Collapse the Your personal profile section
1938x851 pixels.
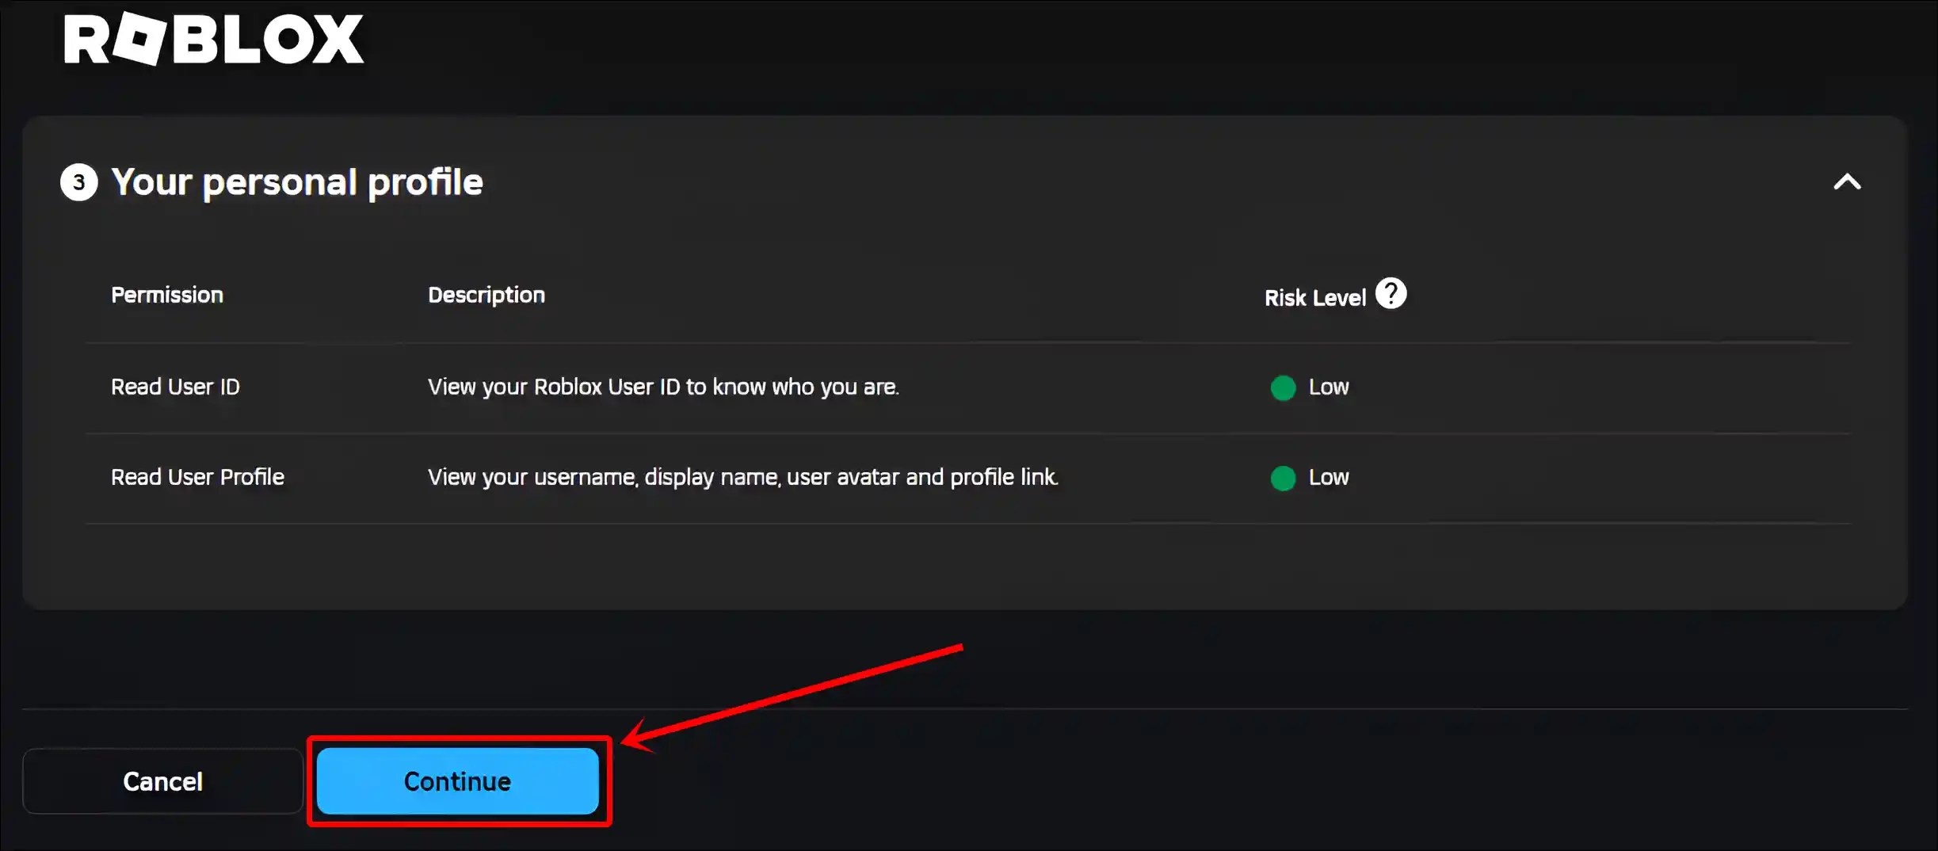[1847, 182]
